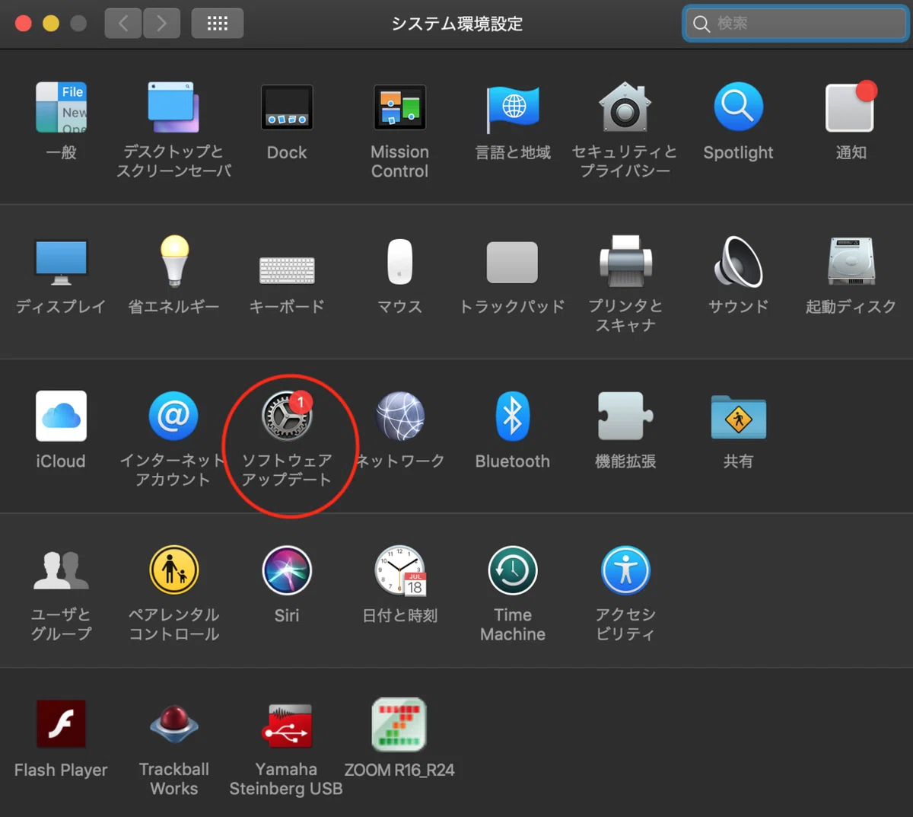Click the show-all grid button

[x=218, y=24]
